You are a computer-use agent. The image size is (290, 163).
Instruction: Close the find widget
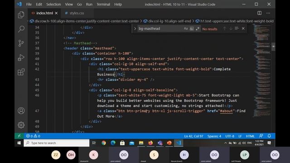[x=243, y=29]
